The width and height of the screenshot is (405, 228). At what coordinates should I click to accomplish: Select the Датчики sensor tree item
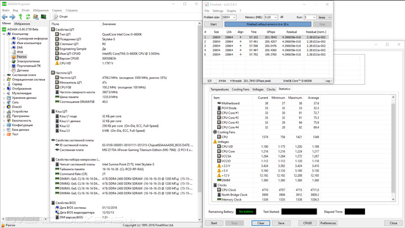22,70
